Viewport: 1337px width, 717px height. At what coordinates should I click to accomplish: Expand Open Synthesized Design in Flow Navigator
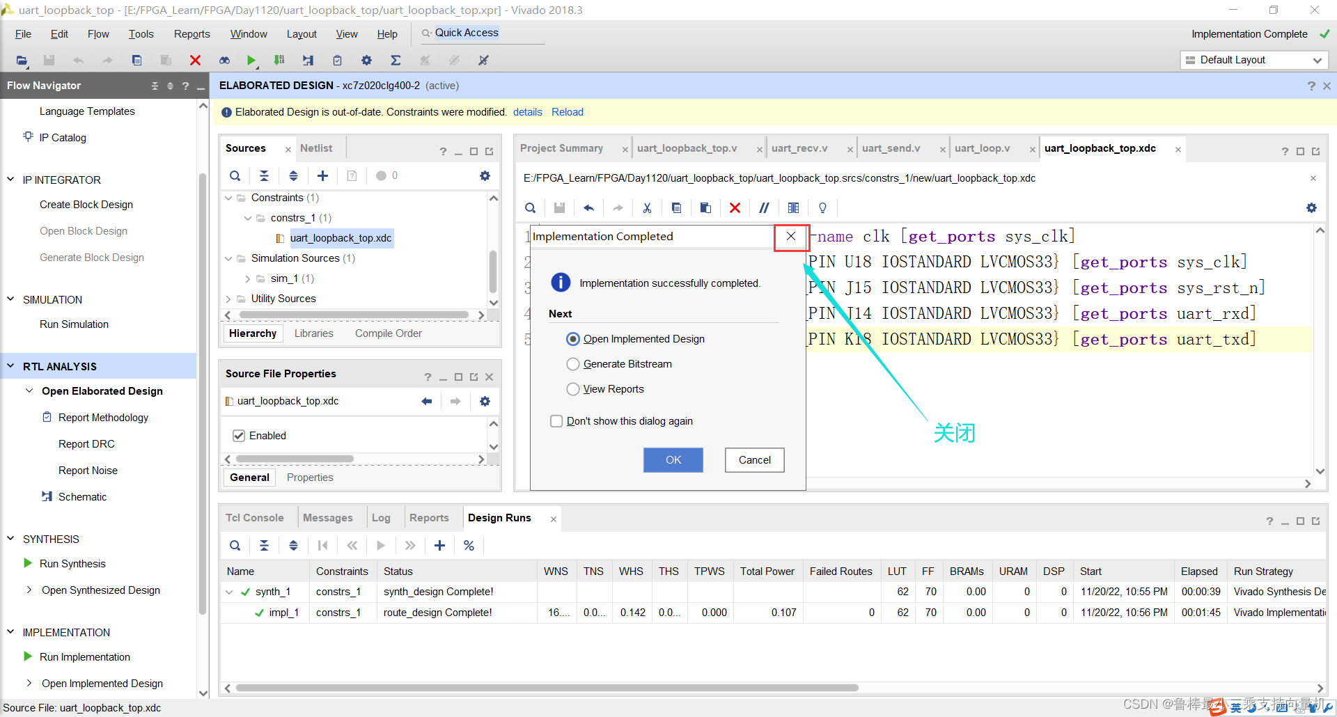point(29,590)
